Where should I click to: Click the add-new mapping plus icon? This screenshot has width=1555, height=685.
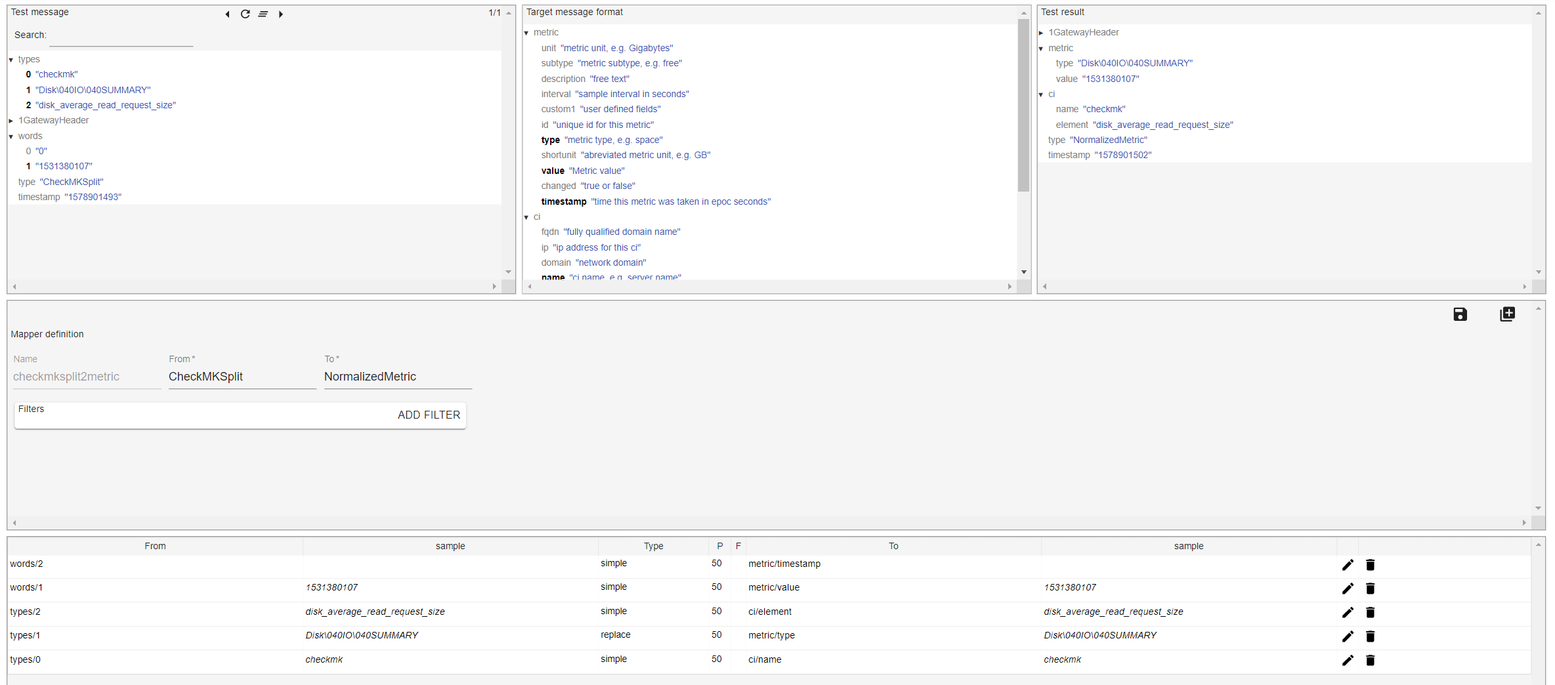1507,314
